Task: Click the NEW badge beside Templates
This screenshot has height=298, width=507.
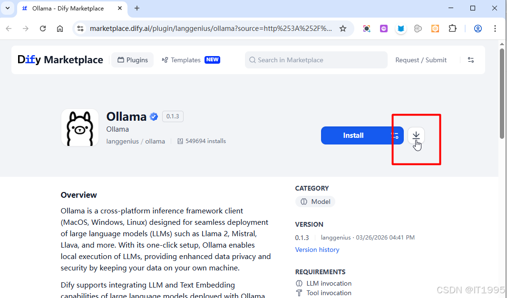Action: pos(212,60)
